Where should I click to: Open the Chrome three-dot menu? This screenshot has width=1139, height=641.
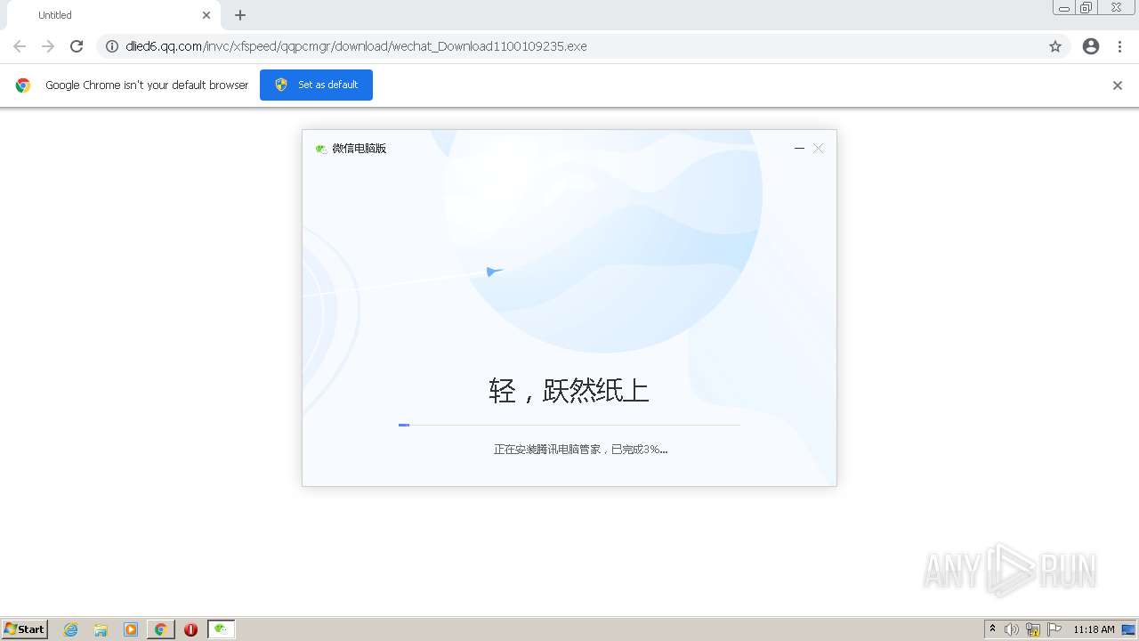(x=1120, y=46)
